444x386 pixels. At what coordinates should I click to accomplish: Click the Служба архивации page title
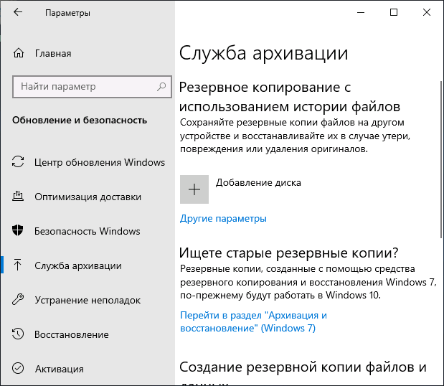(263, 53)
